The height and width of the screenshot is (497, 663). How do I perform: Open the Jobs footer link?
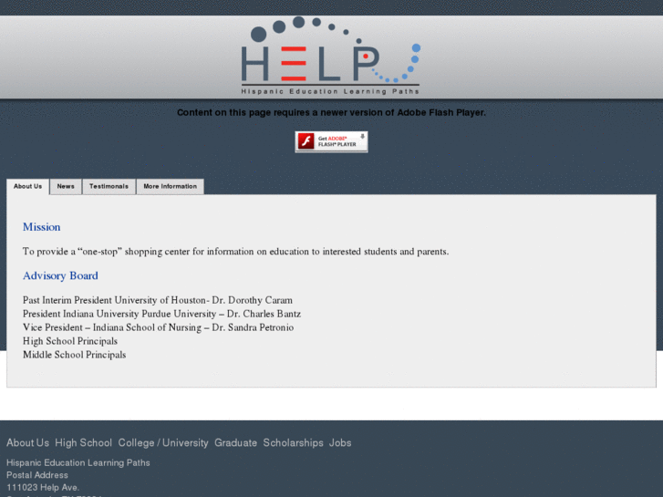[x=340, y=443]
